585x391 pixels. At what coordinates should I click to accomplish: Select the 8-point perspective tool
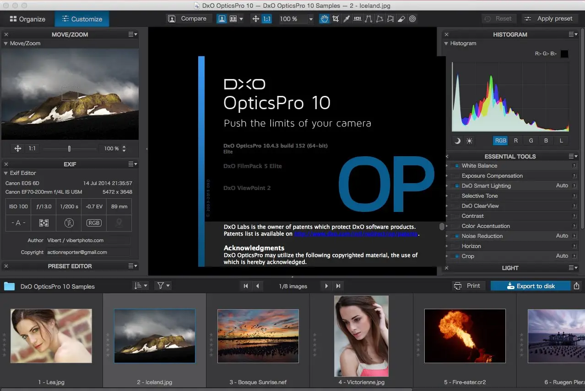390,19
